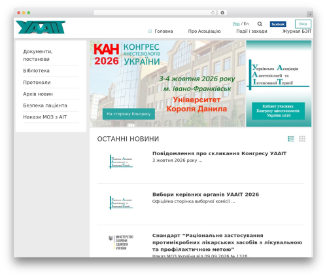The image size is (327, 277).
Task: Click the home icon beside Головна
Action: pyautogui.click(x=150, y=31)
